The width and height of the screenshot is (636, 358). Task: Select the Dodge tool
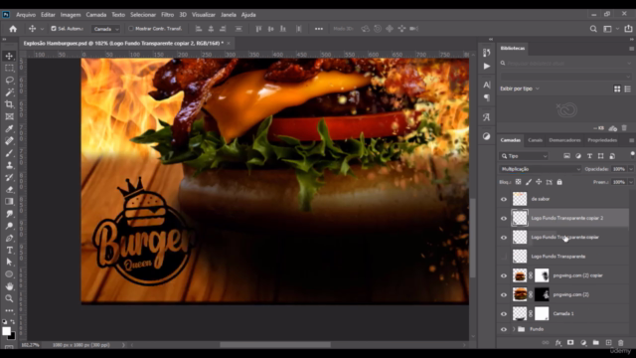(x=9, y=226)
